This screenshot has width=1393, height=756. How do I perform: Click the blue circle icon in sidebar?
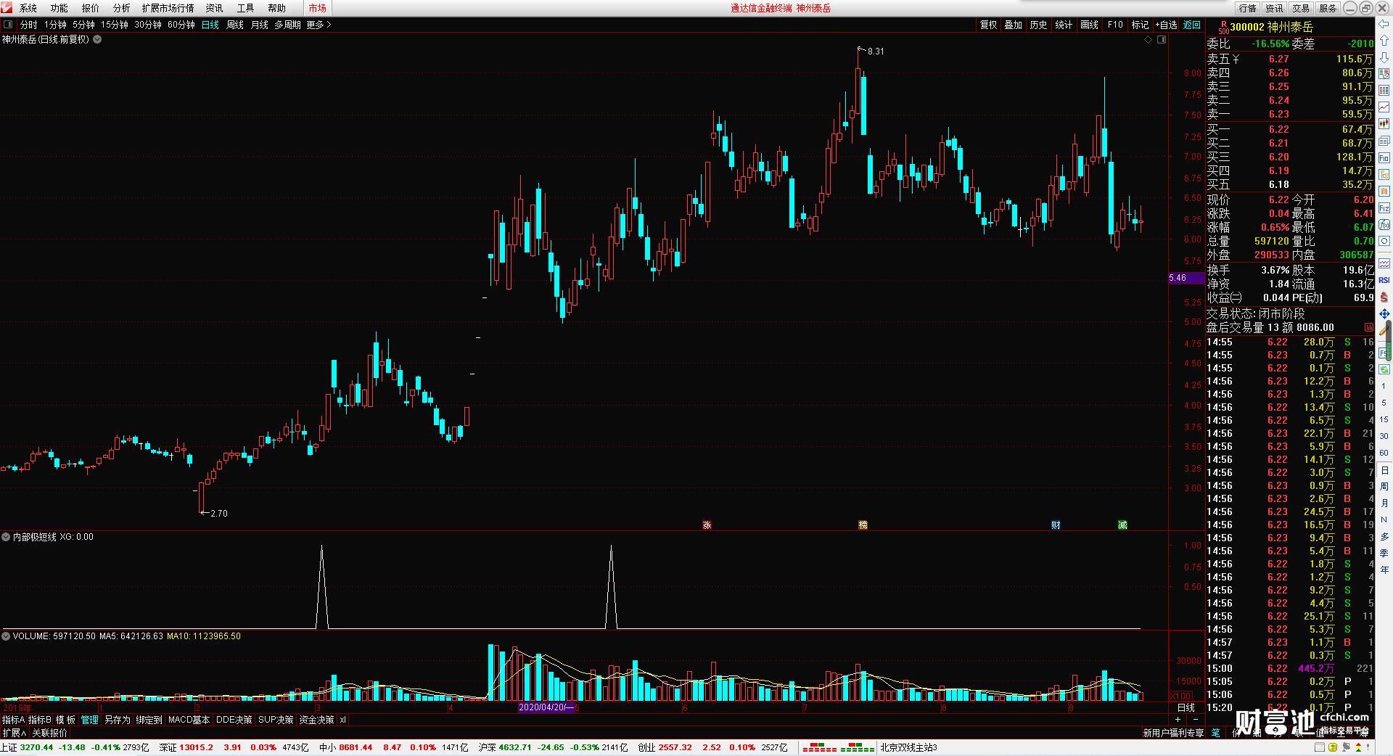1384,242
